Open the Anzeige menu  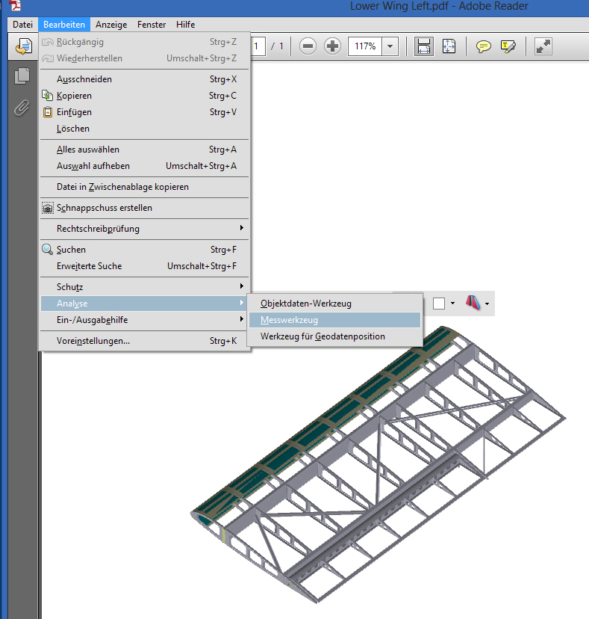click(x=111, y=25)
